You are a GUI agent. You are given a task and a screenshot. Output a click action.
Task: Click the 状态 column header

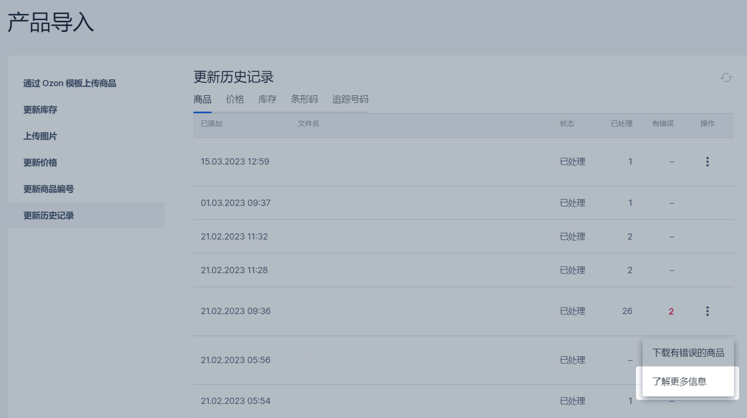tap(567, 124)
